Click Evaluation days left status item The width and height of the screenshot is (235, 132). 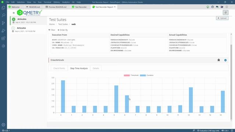tap(208, 131)
